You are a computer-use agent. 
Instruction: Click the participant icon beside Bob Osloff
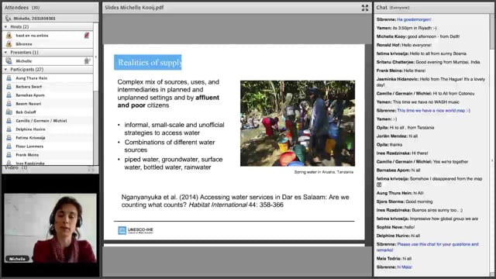click(9, 112)
